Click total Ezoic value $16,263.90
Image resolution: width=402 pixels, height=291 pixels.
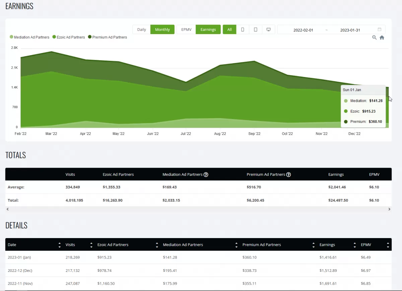pyautogui.click(x=113, y=200)
